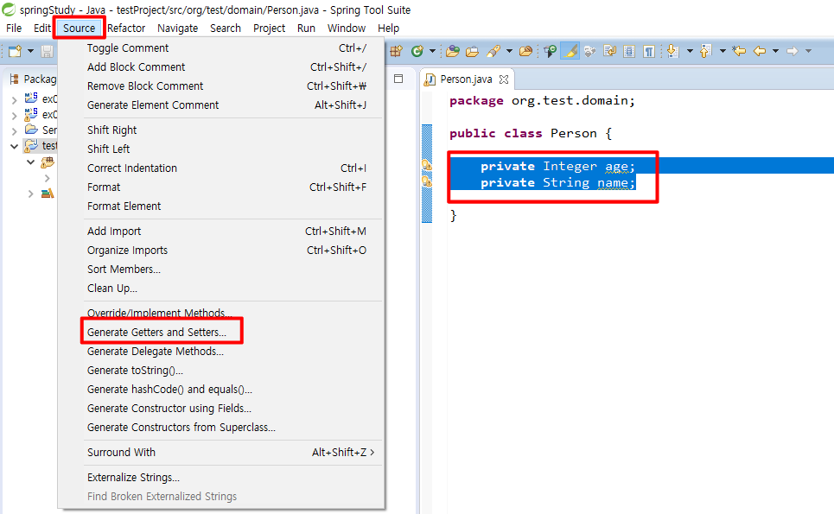Open the Edit menu
834x514 pixels.
click(x=42, y=29)
